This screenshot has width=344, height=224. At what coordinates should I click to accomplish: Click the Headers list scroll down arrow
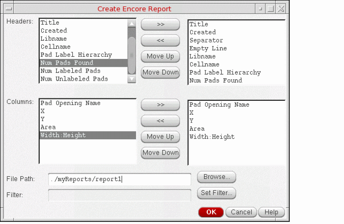[x=131, y=79]
